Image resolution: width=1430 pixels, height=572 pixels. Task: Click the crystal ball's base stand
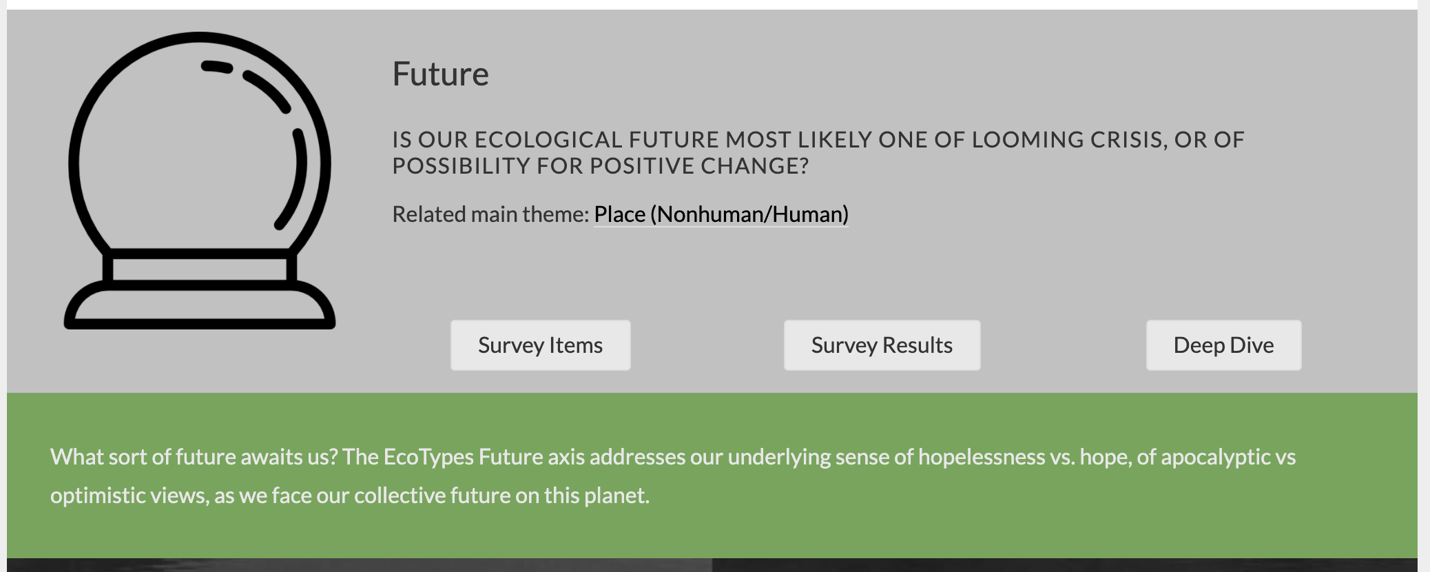[x=200, y=291]
